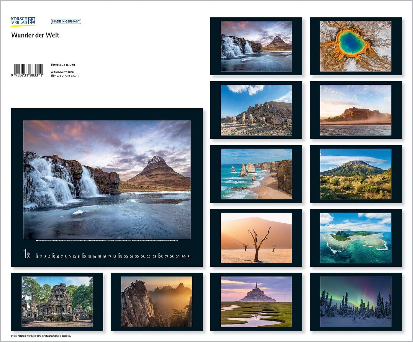413x342 pixels.
Task: Click day 18 in the calendar strip
Action: click(114, 257)
